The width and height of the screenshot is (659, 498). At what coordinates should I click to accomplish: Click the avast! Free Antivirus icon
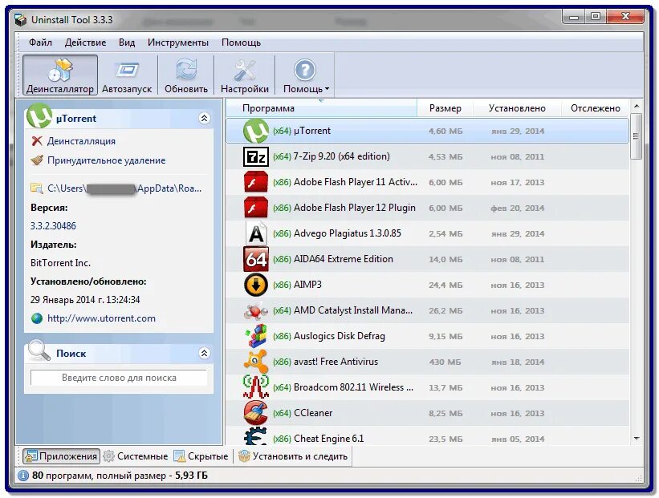click(x=255, y=362)
